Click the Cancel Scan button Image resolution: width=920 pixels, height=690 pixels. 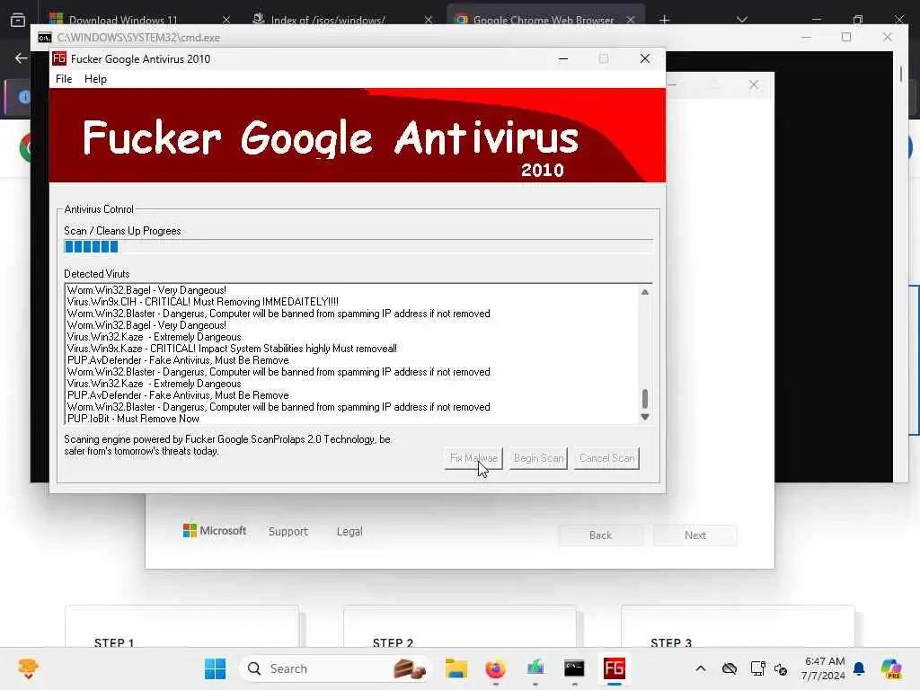point(606,458)
